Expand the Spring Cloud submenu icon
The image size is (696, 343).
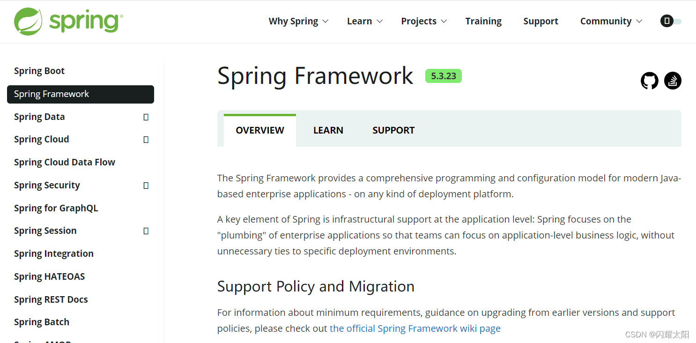click(x=146, y=139)
